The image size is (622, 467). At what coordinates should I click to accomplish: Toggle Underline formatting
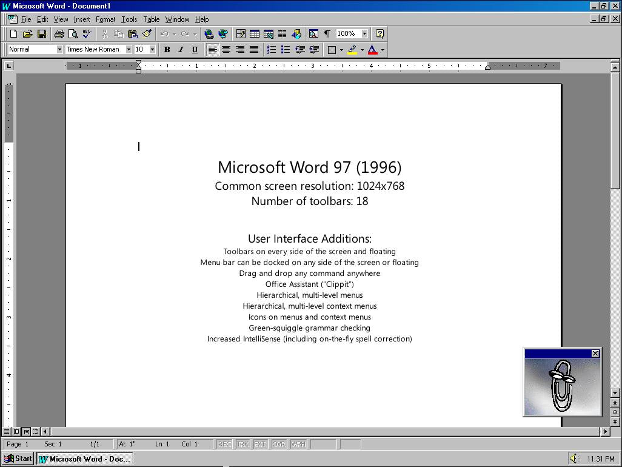pos(195,50)
